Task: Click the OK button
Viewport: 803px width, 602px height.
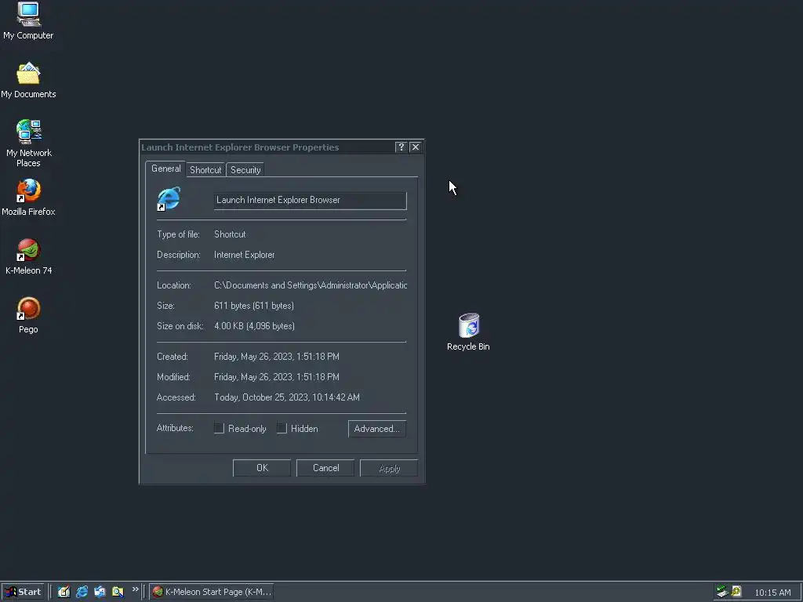Action: [x=262, y=468]
